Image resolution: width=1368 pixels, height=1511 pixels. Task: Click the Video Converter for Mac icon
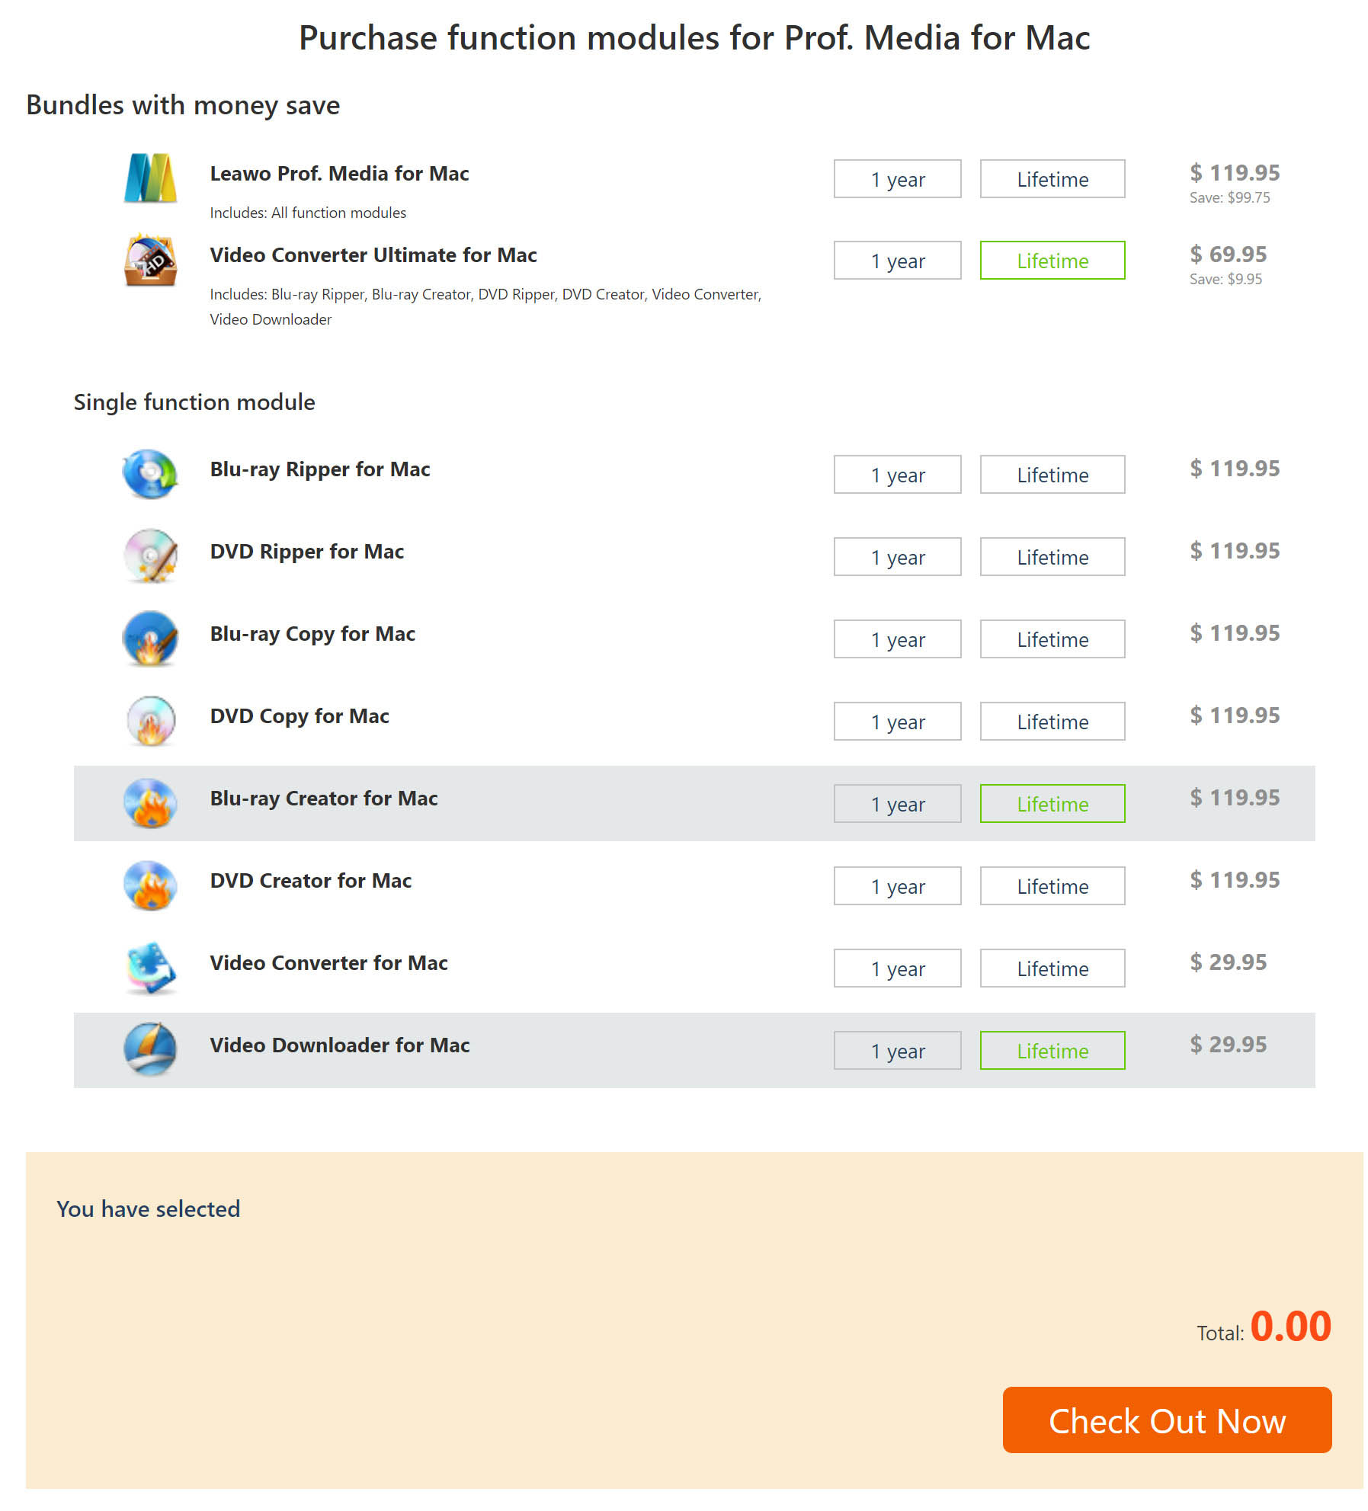pos(150,968)
